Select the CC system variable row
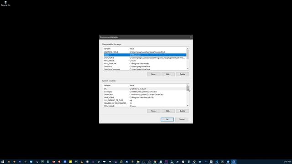Image resolution: width=292 pixels, height=164 pixels. (x=145, y=89)
